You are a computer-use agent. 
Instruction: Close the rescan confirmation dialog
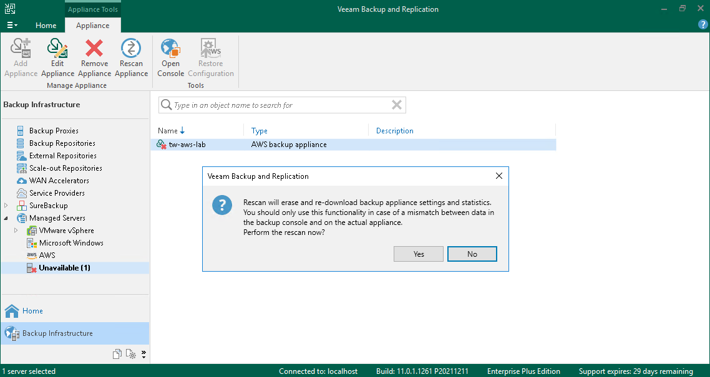499,176
